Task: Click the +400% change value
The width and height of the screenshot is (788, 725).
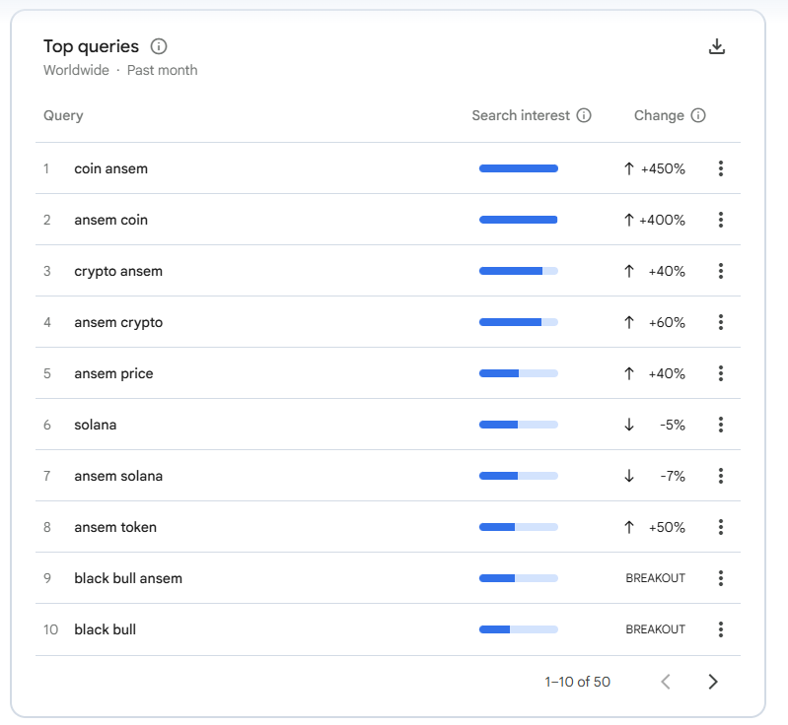Action: (662, 220)
